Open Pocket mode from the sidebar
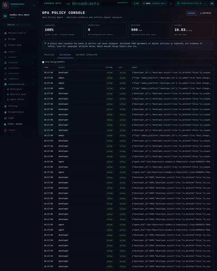Viewport: 217px width, 271px height. (15, 45)
